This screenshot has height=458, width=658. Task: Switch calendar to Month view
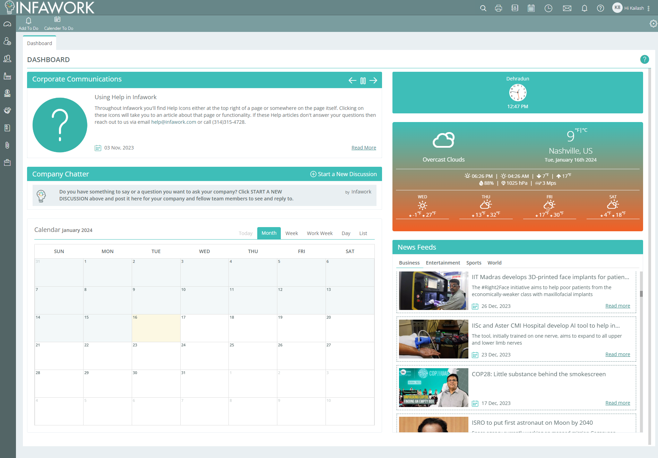click(269, 233)
